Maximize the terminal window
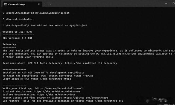Viewport: 175px width, 105px height. coord(174,4)
